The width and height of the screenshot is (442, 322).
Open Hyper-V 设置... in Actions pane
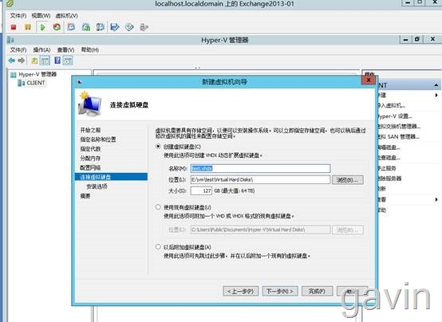(395, 116)
